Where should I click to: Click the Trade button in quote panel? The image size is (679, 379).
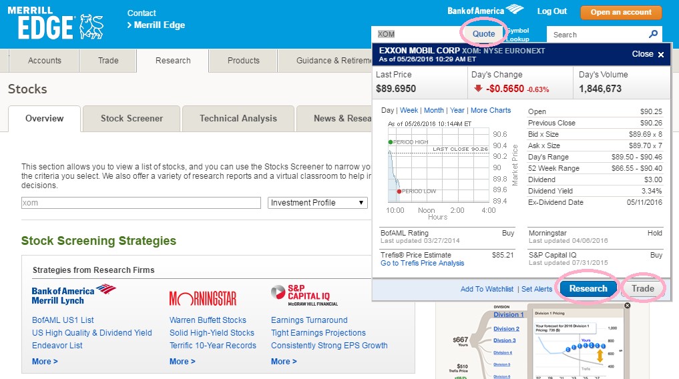point(643,288)
